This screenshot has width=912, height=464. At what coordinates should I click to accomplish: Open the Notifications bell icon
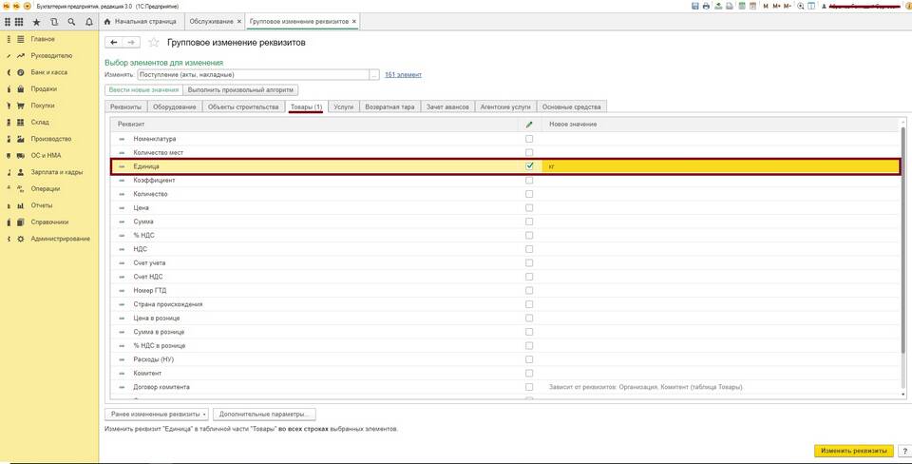coord(88,21)
